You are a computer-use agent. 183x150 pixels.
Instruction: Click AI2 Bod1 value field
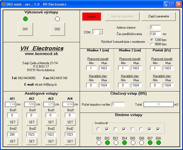point(32,115)
